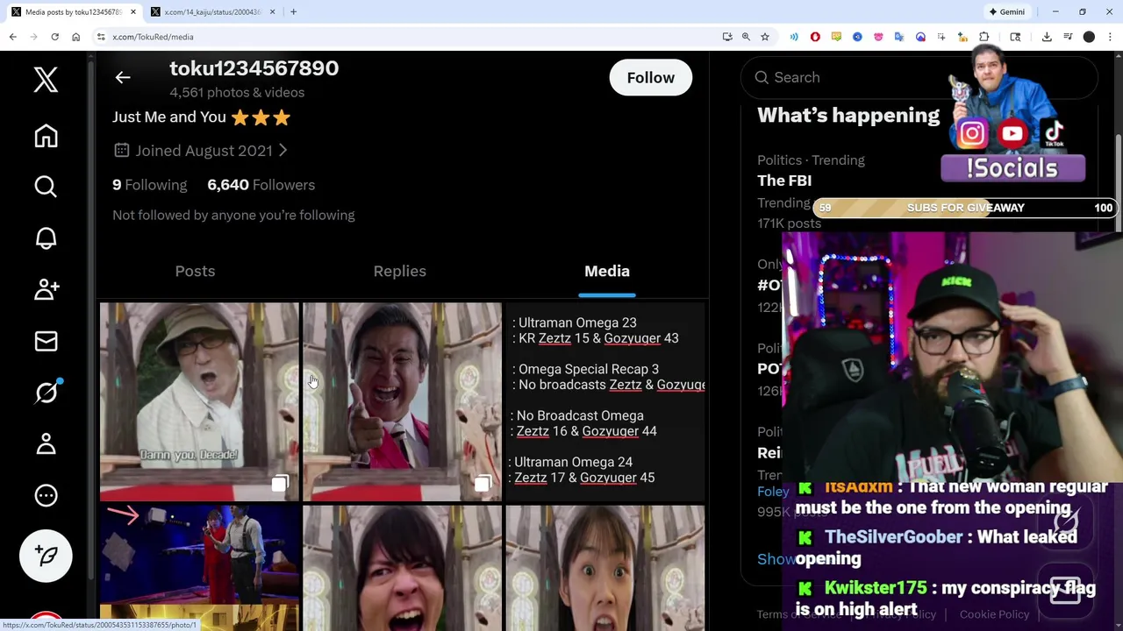Open the Messages envelope icon
Viewport: 1123px width, 631px height.
(x=46, y=341)
